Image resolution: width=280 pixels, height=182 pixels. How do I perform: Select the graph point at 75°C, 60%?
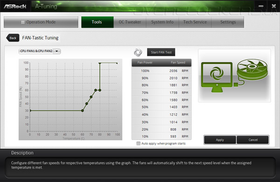coord(96,90)
